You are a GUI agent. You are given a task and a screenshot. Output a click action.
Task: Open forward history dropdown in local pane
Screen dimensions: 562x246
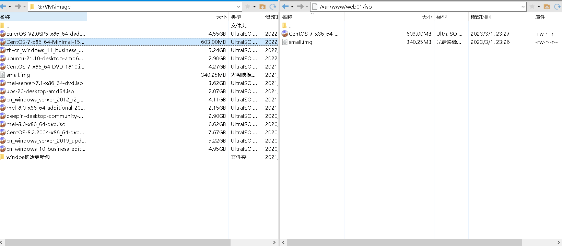point(24,7)
